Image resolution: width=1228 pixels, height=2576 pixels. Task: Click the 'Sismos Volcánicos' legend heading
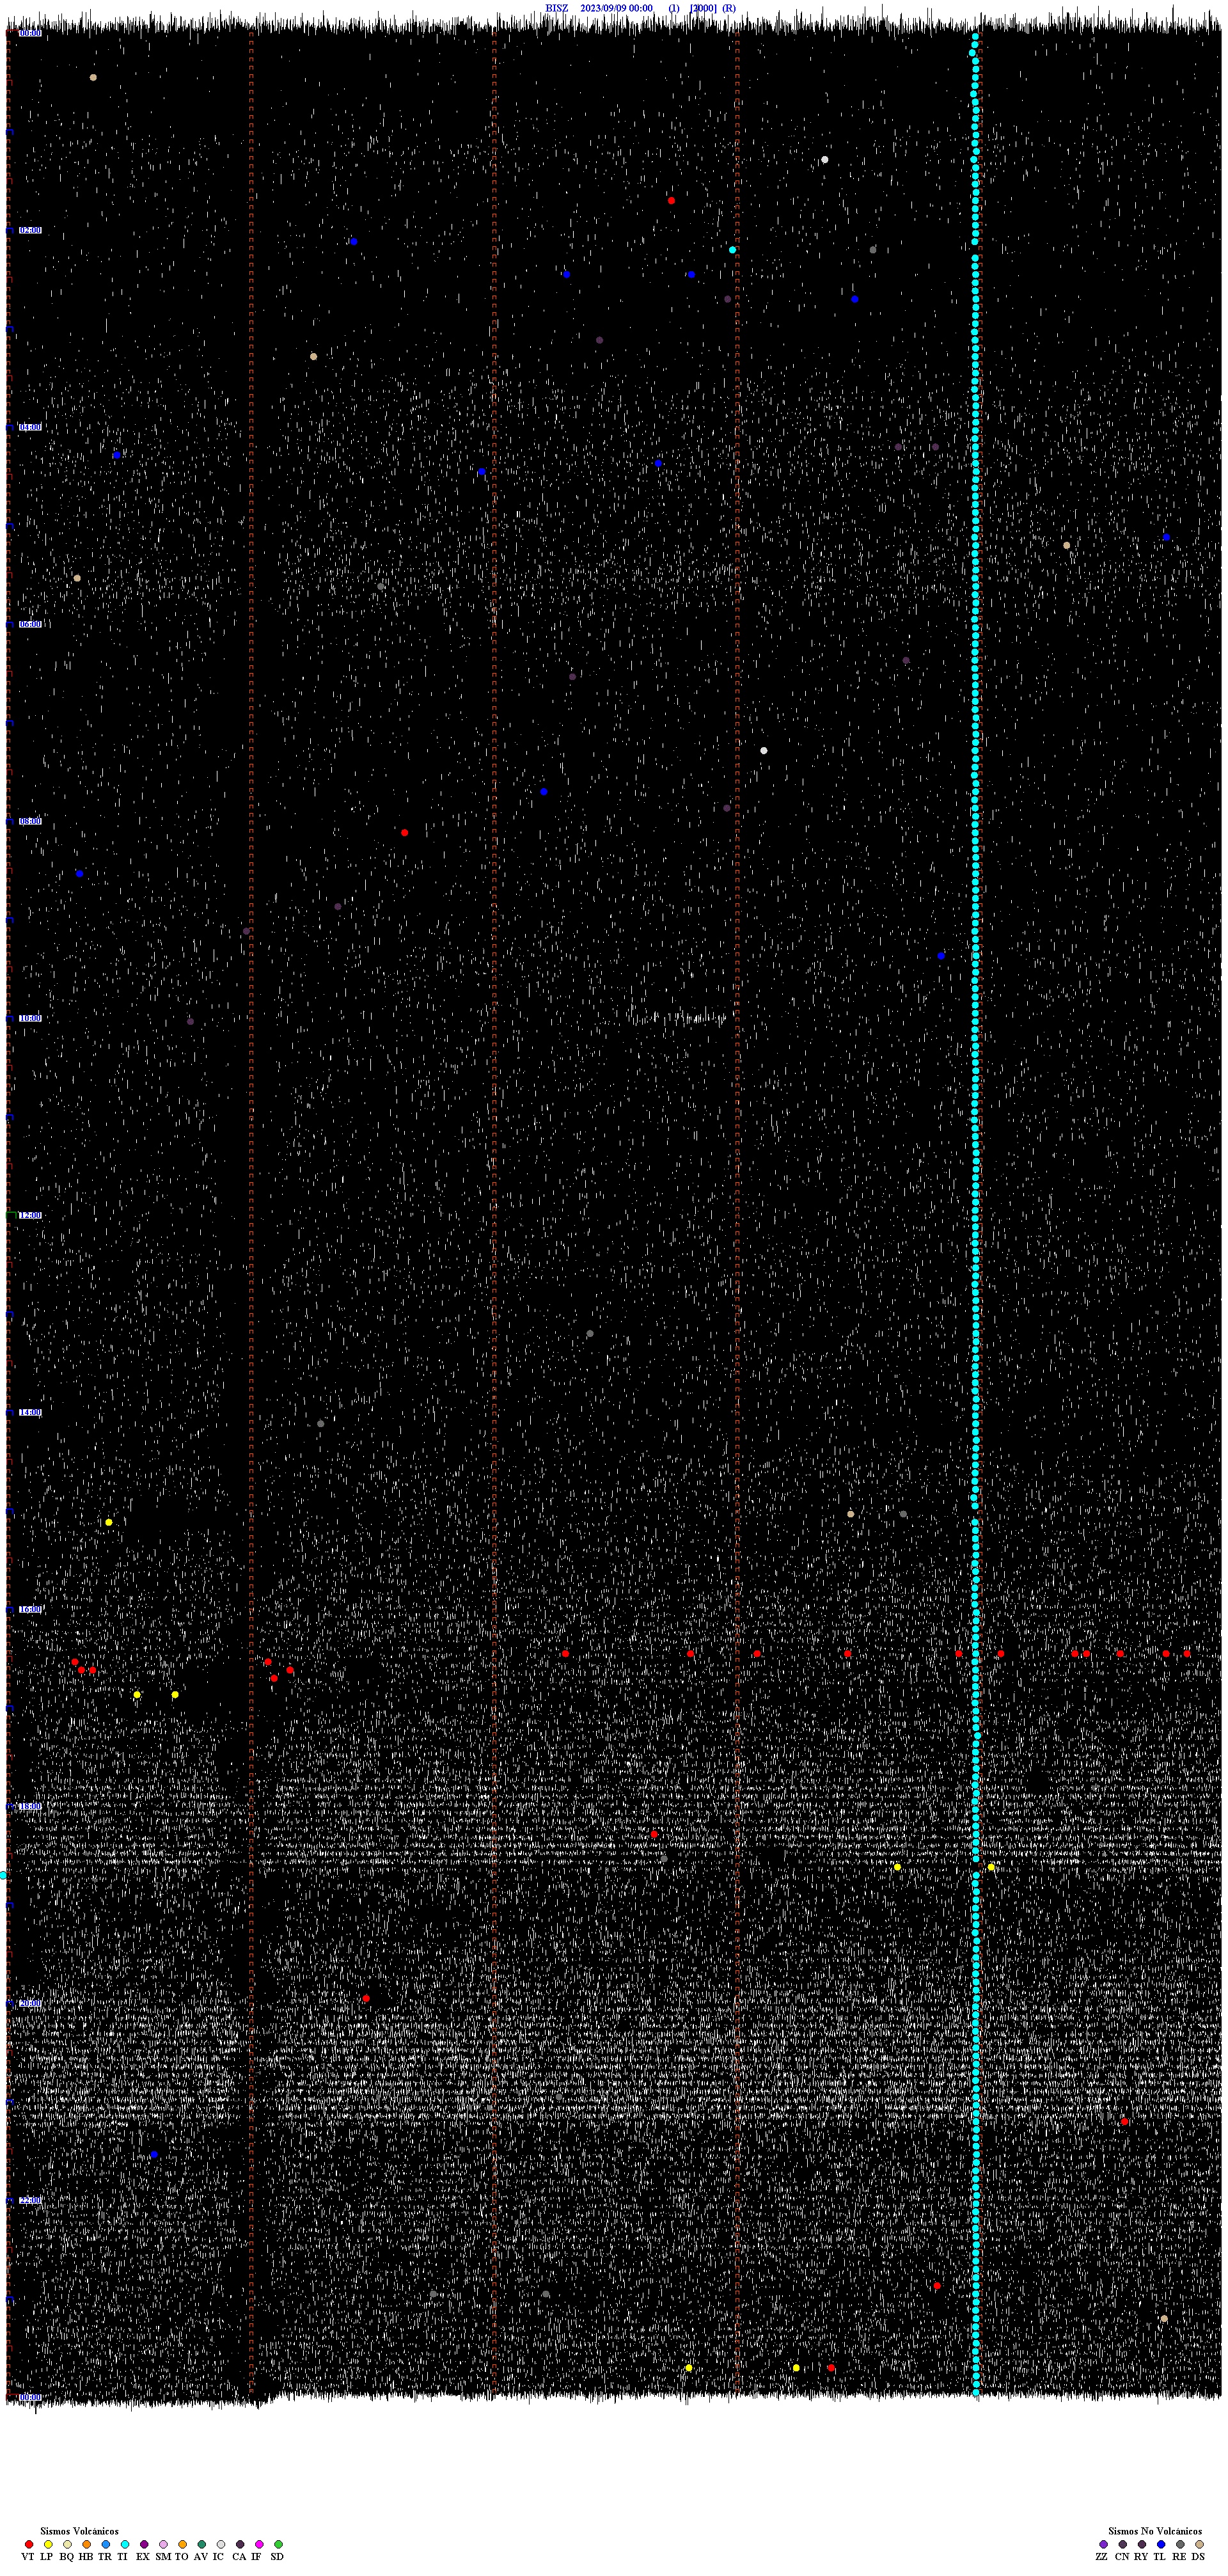point(79,2531)
